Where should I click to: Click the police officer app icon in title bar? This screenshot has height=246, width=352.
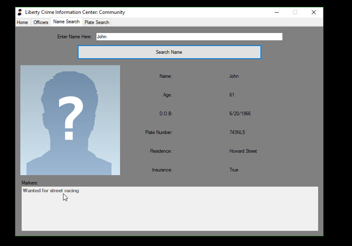coord(20,12)
